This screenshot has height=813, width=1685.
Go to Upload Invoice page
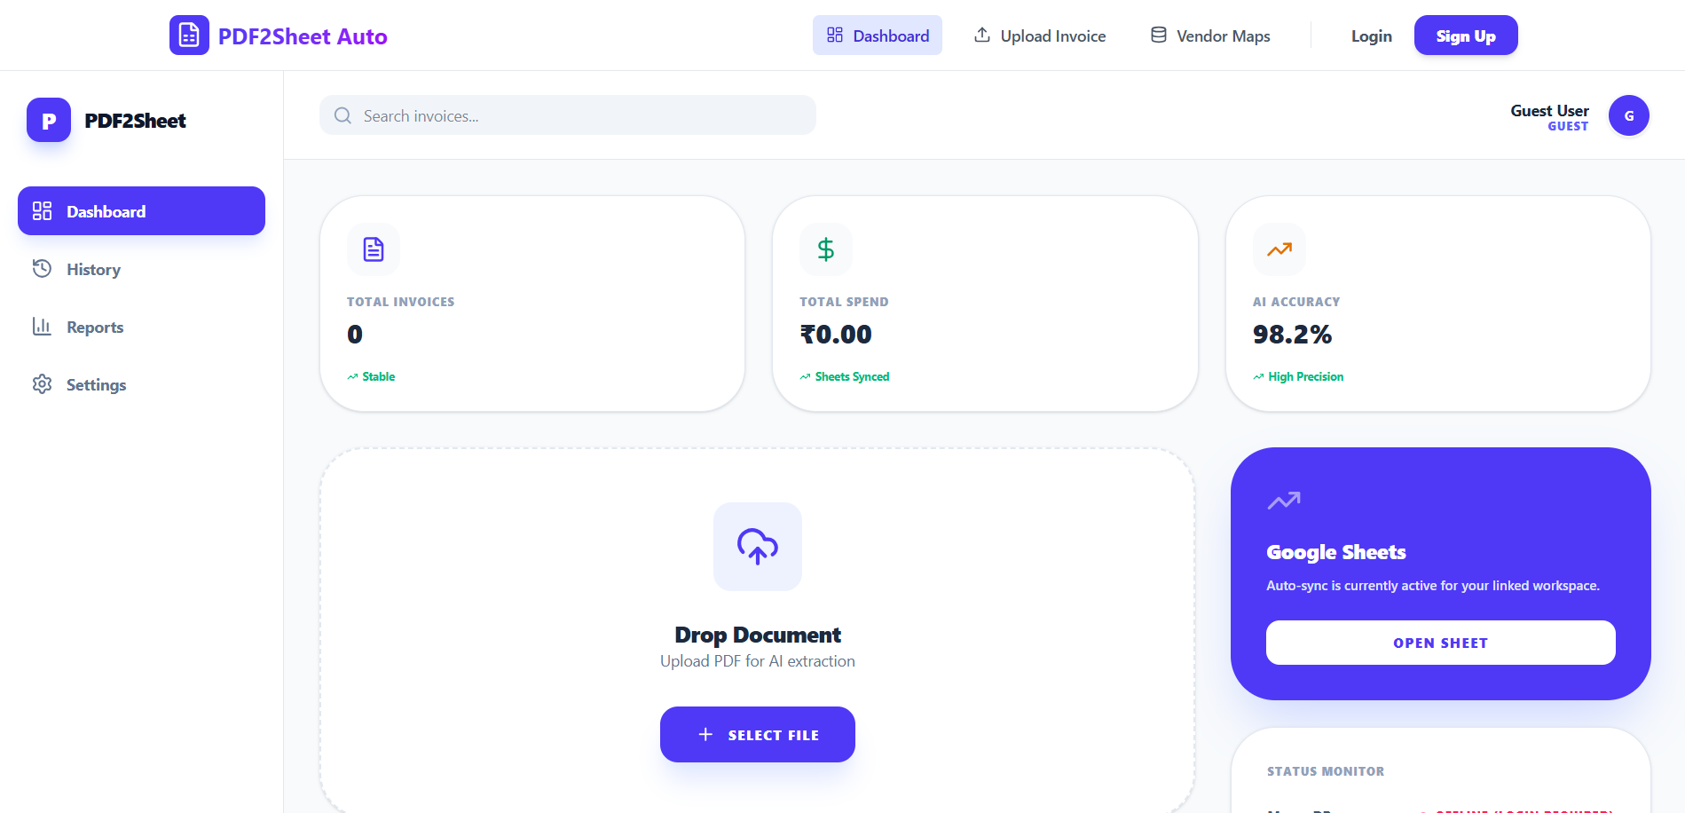(x=1040, y=36)
